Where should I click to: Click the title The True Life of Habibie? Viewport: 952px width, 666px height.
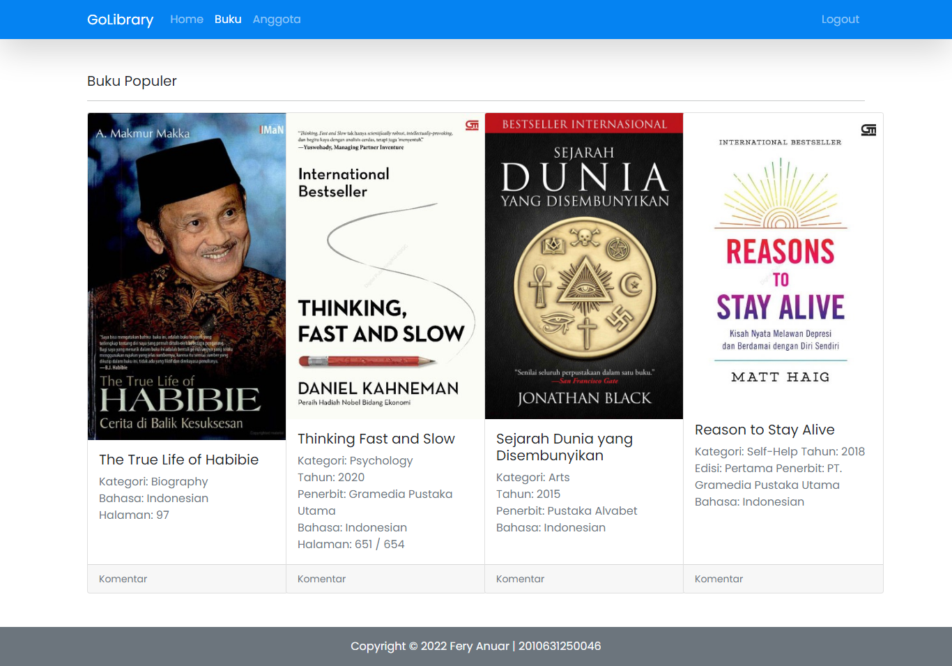[x=179, y=460]
